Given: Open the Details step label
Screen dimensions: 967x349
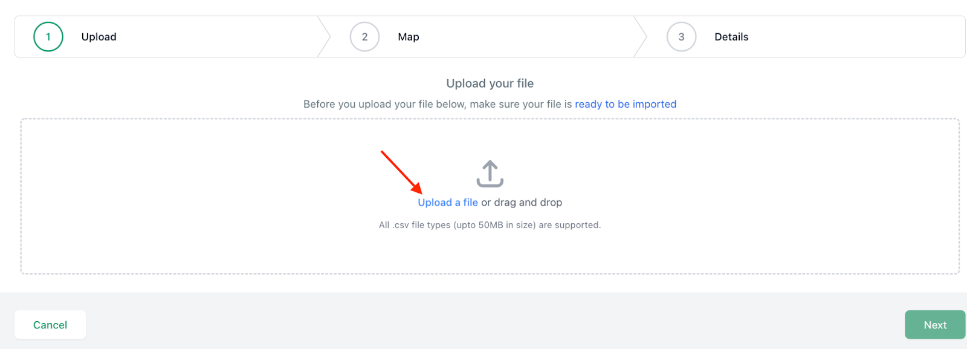Looking at the screenshot, I should 731,37.
